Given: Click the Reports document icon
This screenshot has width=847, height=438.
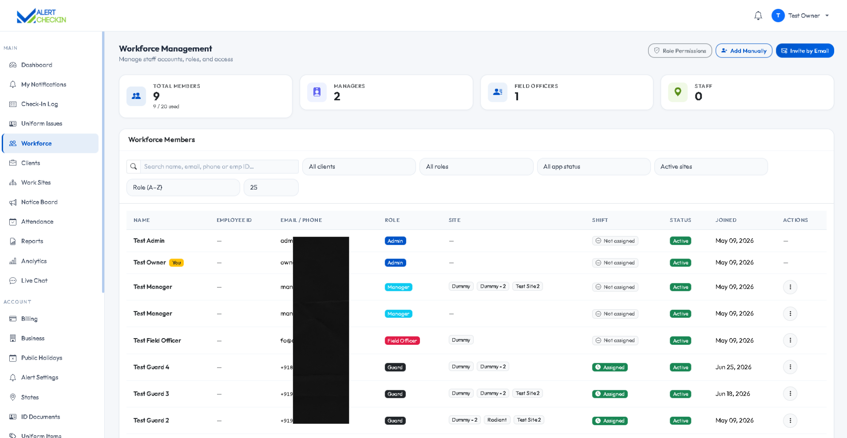Looking at the screenshot, I should (13, 241).
